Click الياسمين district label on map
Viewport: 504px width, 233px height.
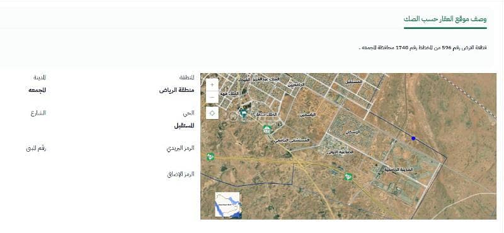tap(308, 115)
